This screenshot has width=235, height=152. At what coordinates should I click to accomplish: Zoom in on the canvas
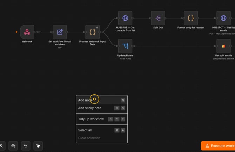(x=1, y=146)
